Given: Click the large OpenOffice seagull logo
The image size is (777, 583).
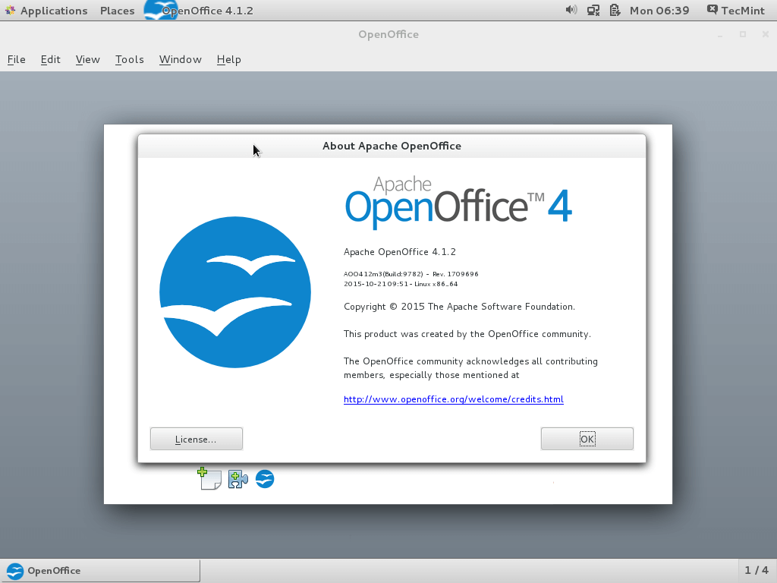Looking at the screenshot, I should click(x=235, y=292).
